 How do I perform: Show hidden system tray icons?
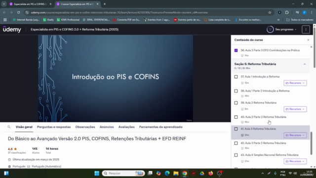pos(262,173)
